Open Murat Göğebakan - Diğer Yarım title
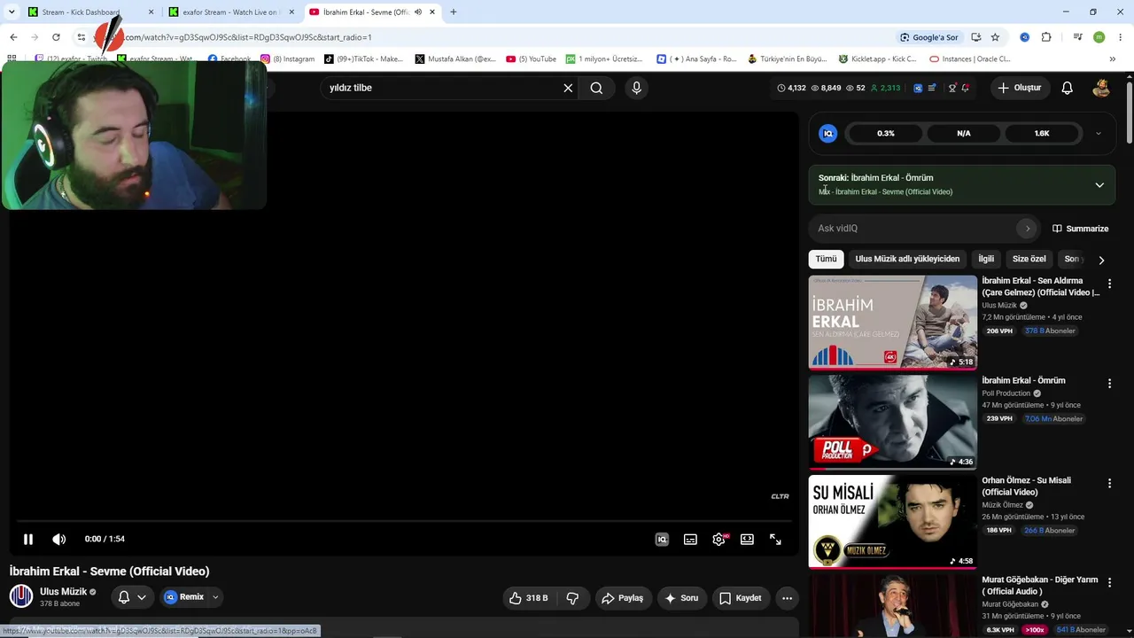Viewport: 1134px width, 638px height. (1040, 586)
